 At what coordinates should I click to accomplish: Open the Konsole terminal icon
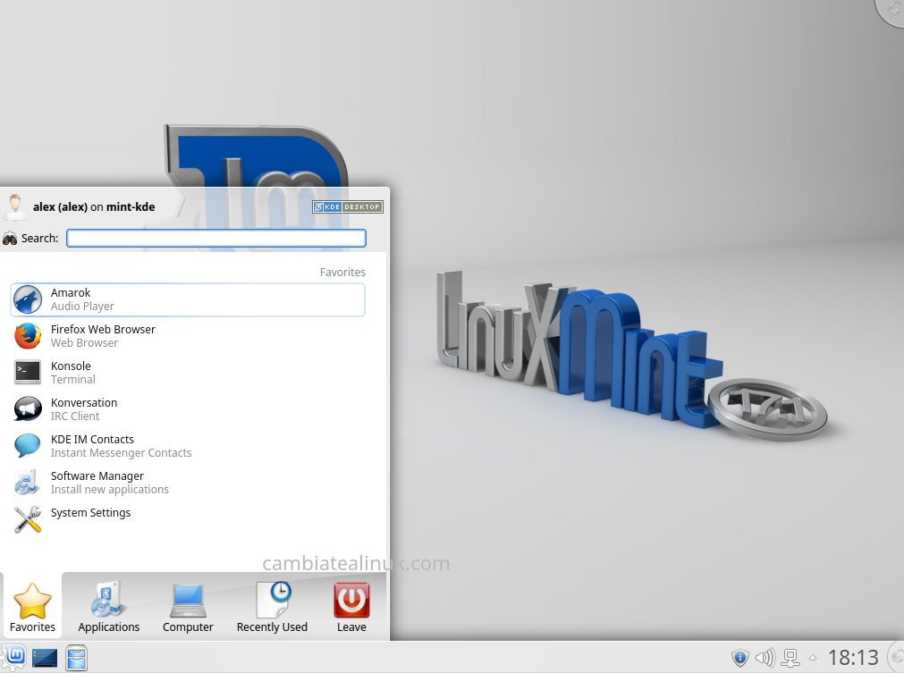[x=28, y=372]
